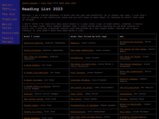
Task: Open the Foundation link
Action: (x=77, y=58)
